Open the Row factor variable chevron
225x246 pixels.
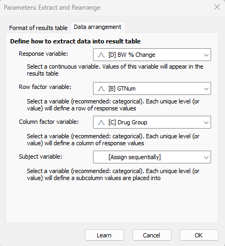click(206, 88)
